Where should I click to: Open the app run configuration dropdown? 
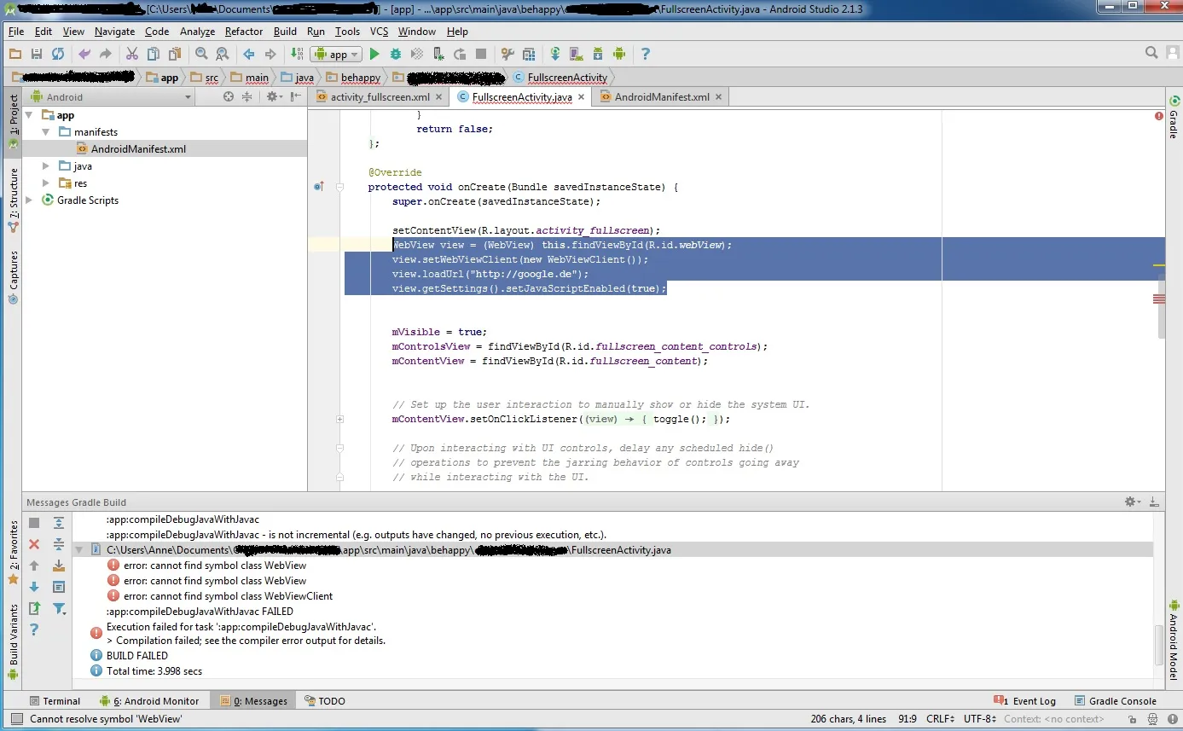pos(338,54)
